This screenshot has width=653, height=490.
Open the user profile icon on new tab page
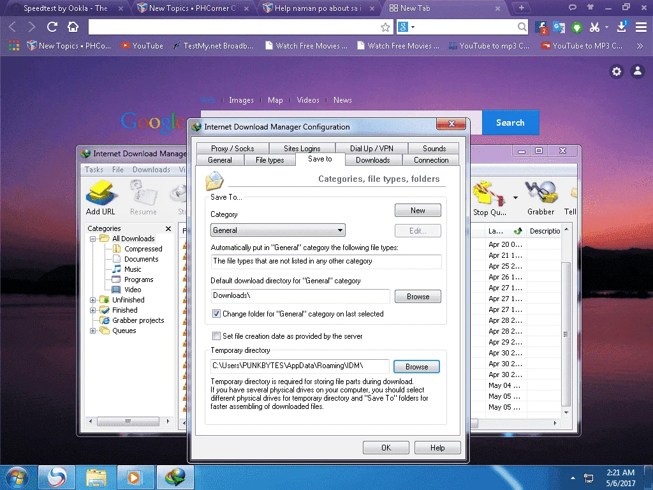coord(638,71)
